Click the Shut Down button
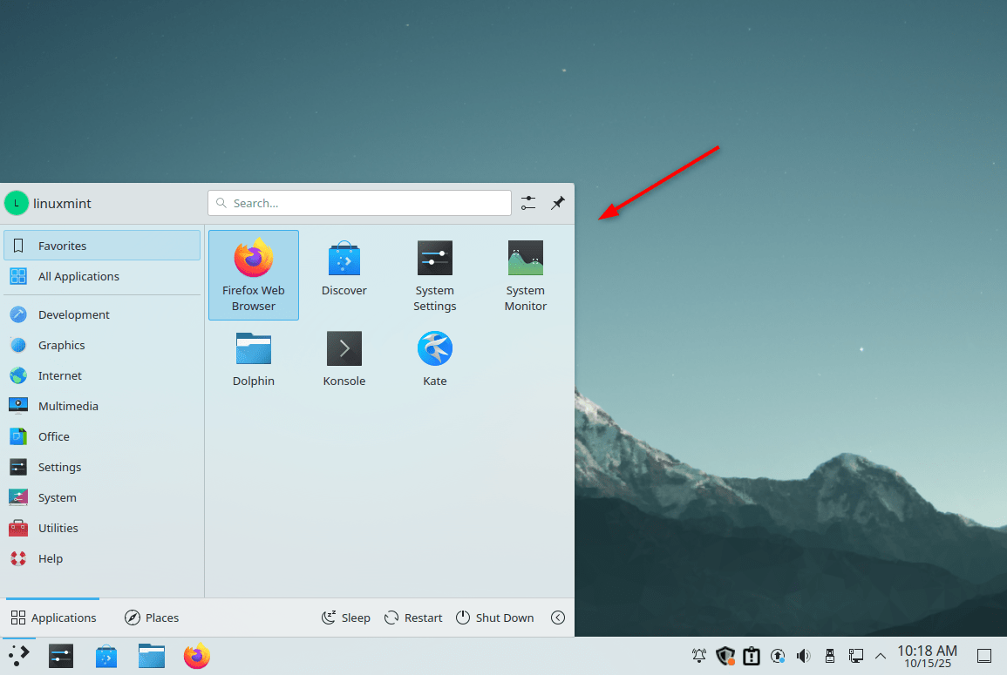Screen dimensions: 1007x675 [x=494, y=618]
